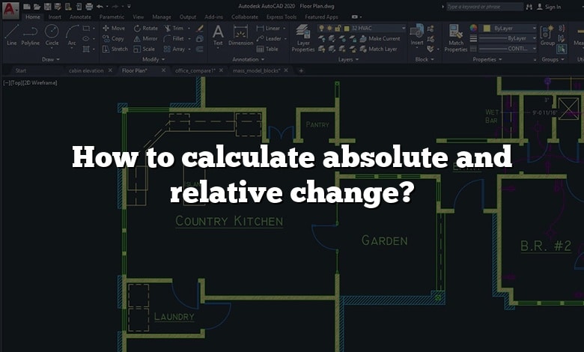The image size is (584, 352).
Task: Expand the Block panel
Action: pos(425,59)
